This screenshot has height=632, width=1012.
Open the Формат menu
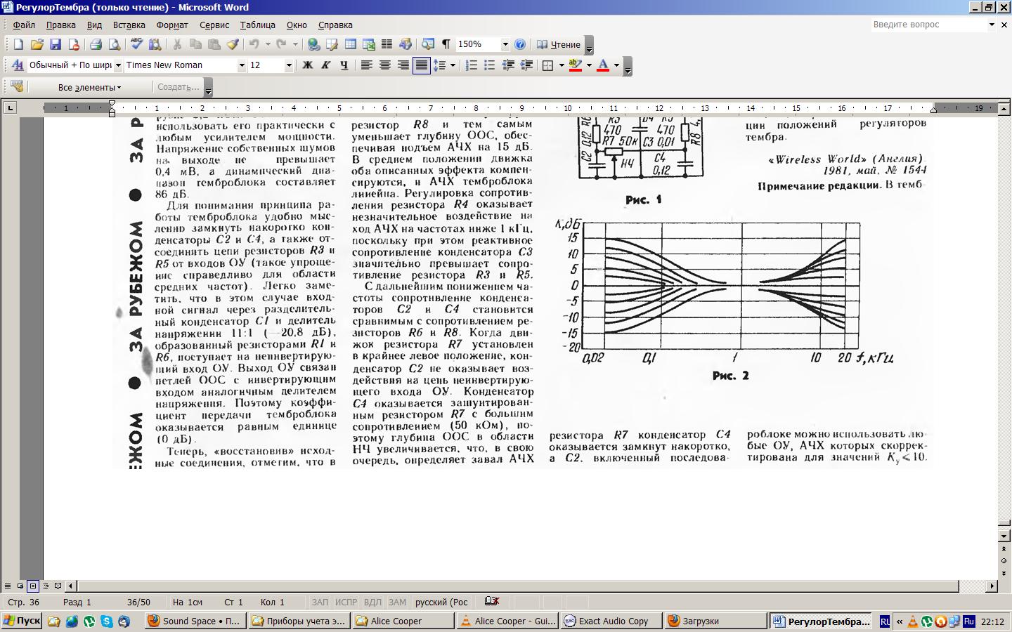point(172,25)
